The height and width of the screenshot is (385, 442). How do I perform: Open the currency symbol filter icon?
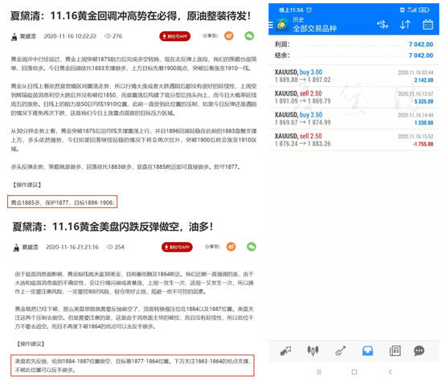click(383, 25)
